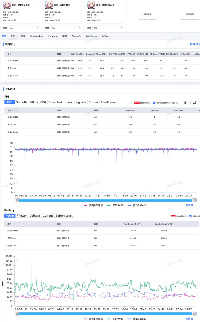This screenshot has width=200, height=322.
Task: Expand 场景 dropdown for 骁龙8 Gen3
Action: 108,28
